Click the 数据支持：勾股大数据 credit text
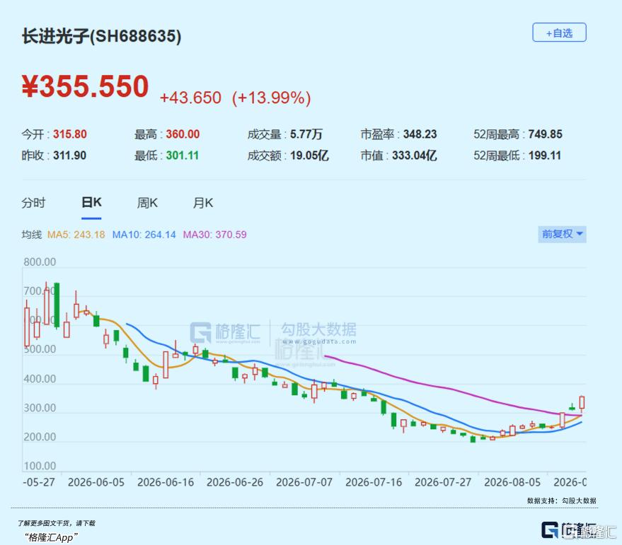Viewport: 622px width, 545px height. click(561, 500)
